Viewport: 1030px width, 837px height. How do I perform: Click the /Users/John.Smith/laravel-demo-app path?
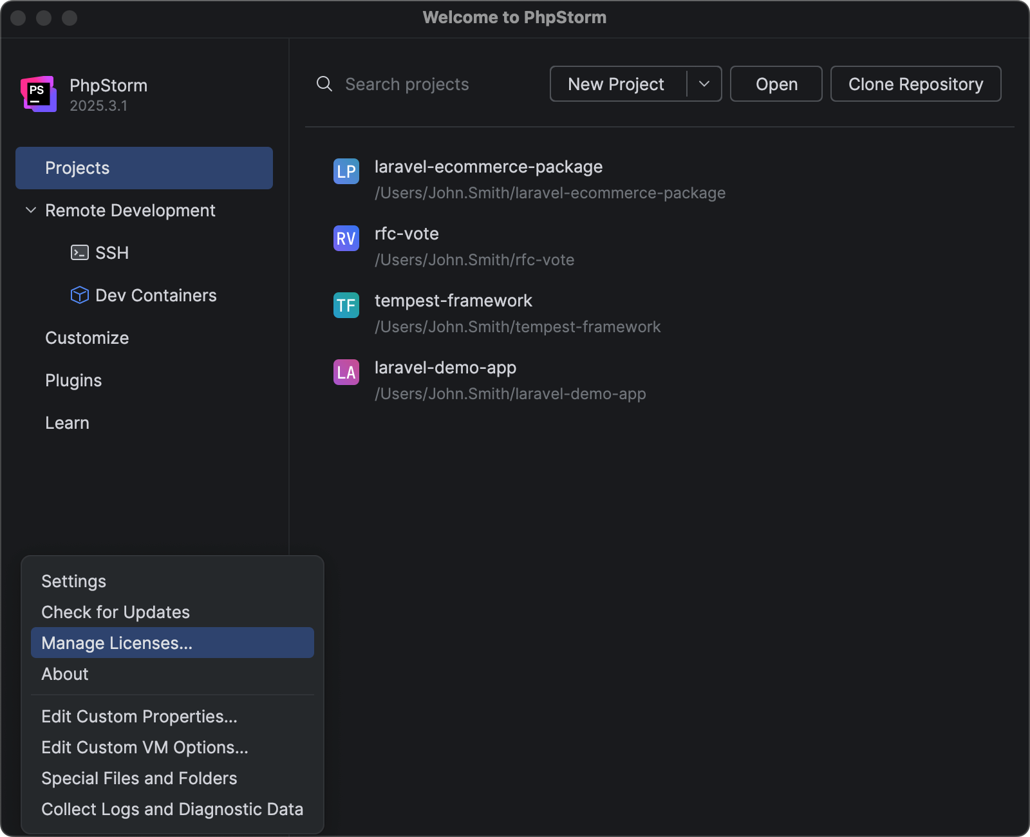(510, 393)
